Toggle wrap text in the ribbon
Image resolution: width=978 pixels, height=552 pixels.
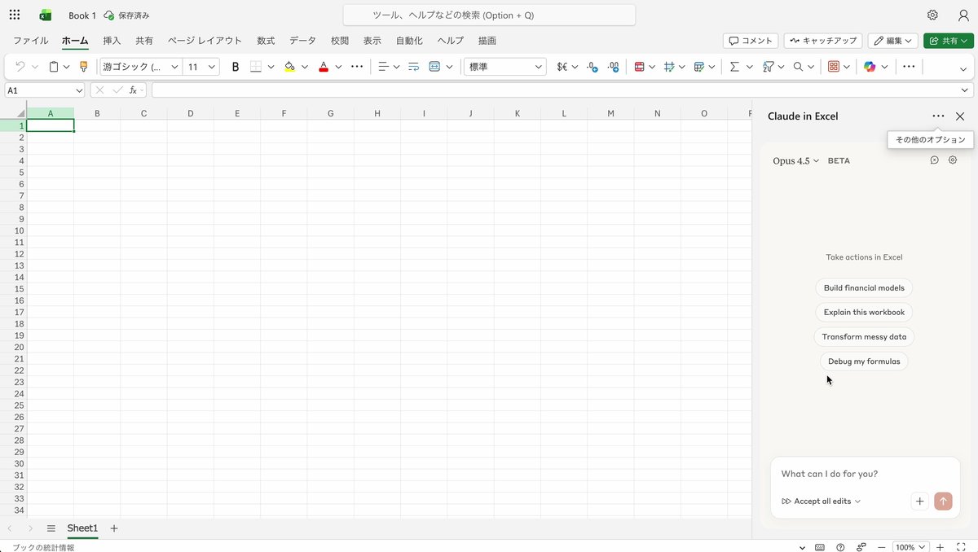(x=413, y=67)
